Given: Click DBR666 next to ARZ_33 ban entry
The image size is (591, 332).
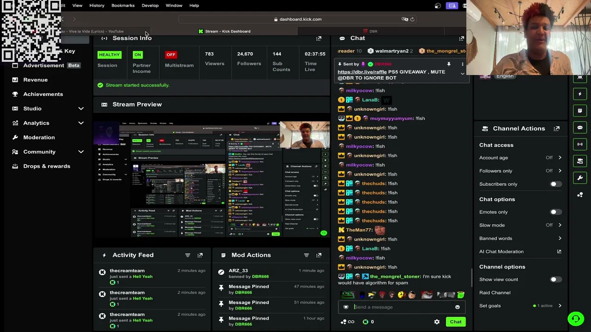Looking at the screenshot, I should click(x=260, y=277).
